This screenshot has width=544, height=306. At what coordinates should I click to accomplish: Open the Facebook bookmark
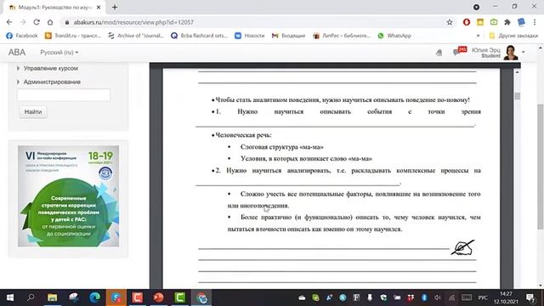[x=21, y=36]
